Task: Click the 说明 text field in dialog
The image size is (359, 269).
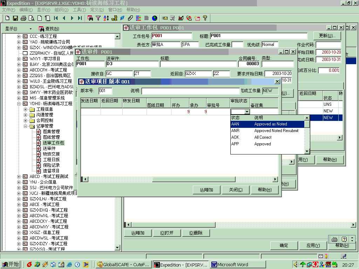Action: [190, 91]
